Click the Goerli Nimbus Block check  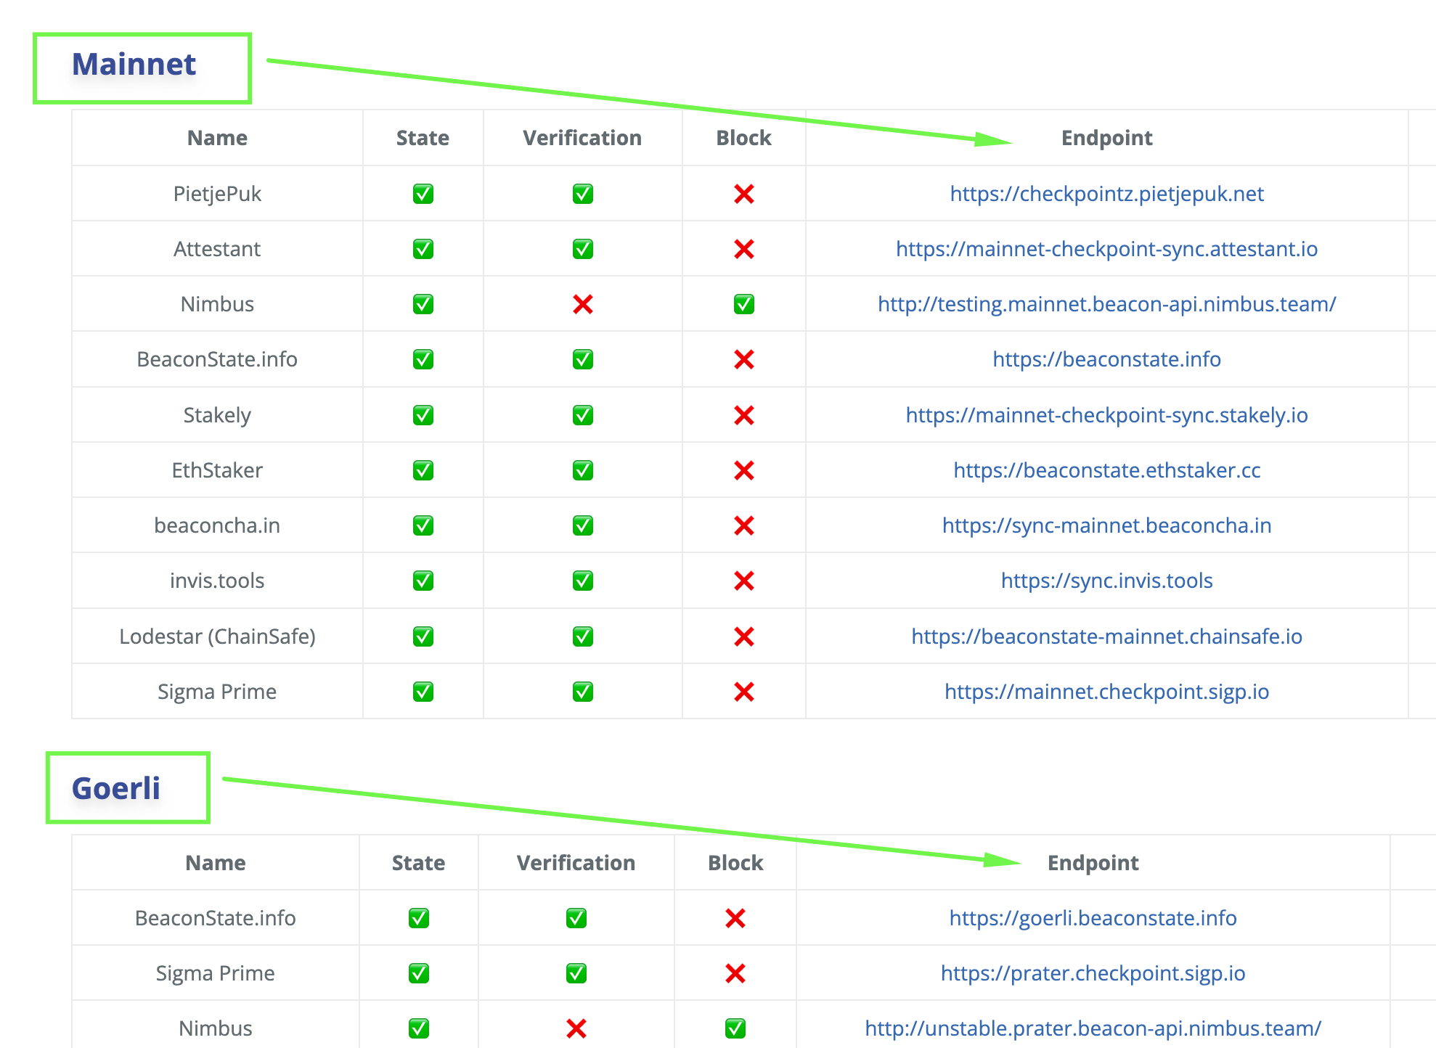(735, 1028)
